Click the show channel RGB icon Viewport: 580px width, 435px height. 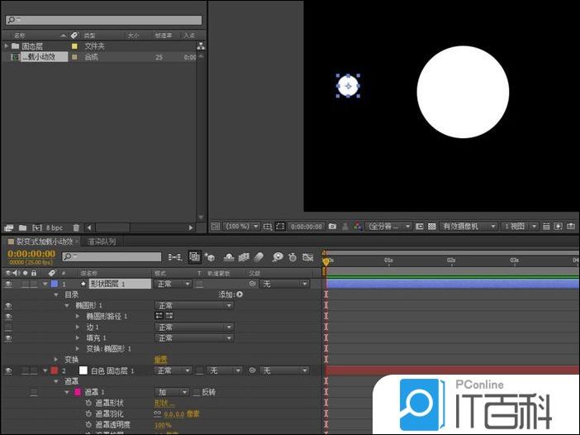tap(357, 226)
